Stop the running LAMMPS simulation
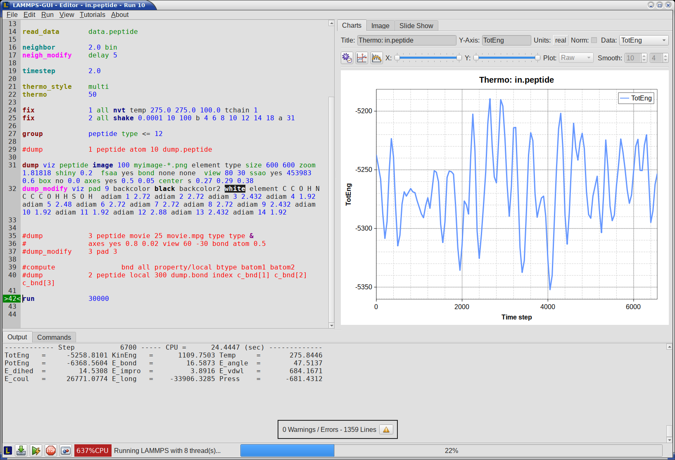675x460 pixels. pos(51,450)
